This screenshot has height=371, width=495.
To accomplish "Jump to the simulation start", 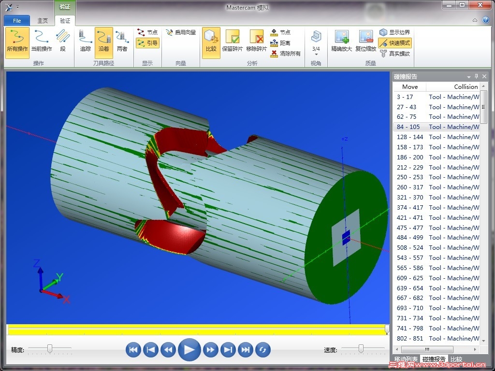I will [x=133, y=350].
